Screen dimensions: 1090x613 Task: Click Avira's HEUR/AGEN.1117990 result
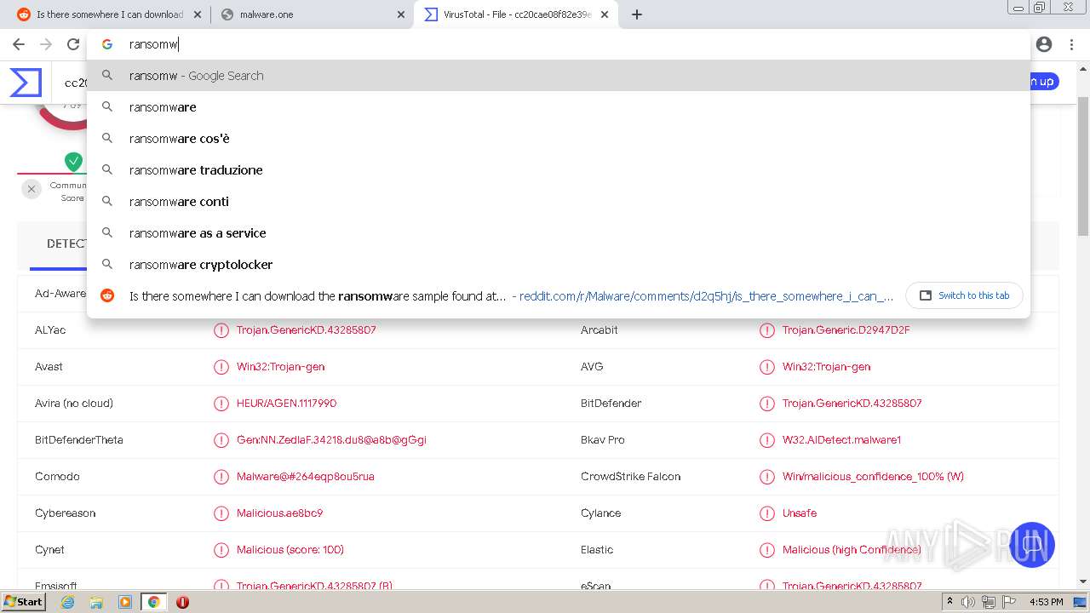[x=286, y=404]
